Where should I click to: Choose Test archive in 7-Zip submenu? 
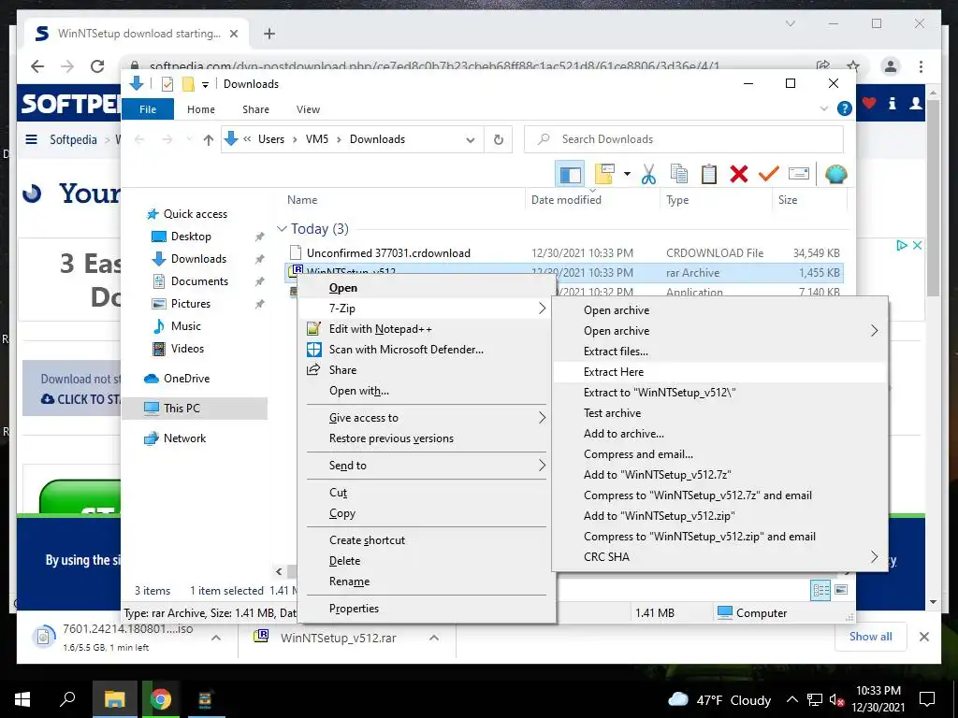(719, 413)
